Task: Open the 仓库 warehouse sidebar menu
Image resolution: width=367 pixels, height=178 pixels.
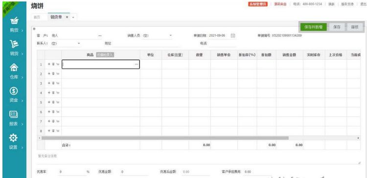Action: pos(15,72)
